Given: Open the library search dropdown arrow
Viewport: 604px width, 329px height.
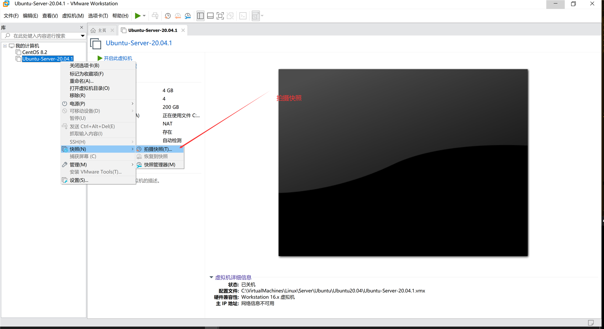Looking at the screenshot, I should [83, 36].
